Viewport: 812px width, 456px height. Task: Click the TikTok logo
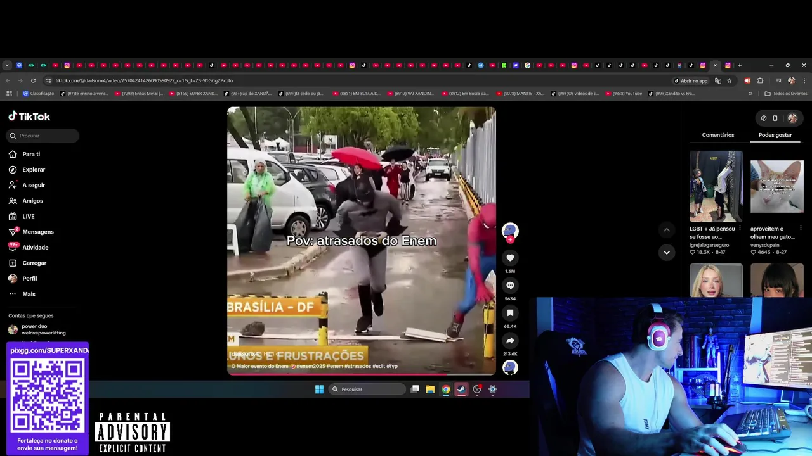coord(29,117)
